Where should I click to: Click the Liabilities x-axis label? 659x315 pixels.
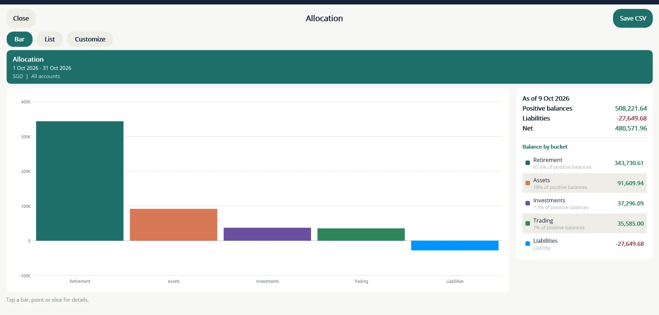click(455, 281)
